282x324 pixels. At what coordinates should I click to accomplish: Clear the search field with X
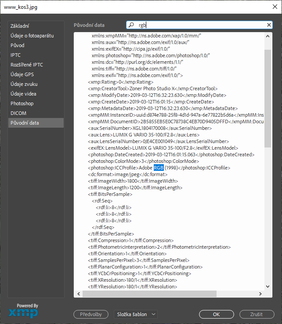(269, 25)
